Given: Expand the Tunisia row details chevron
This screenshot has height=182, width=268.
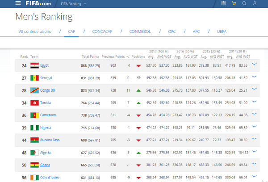Looking at the screenshot, I should click(254, 101).
